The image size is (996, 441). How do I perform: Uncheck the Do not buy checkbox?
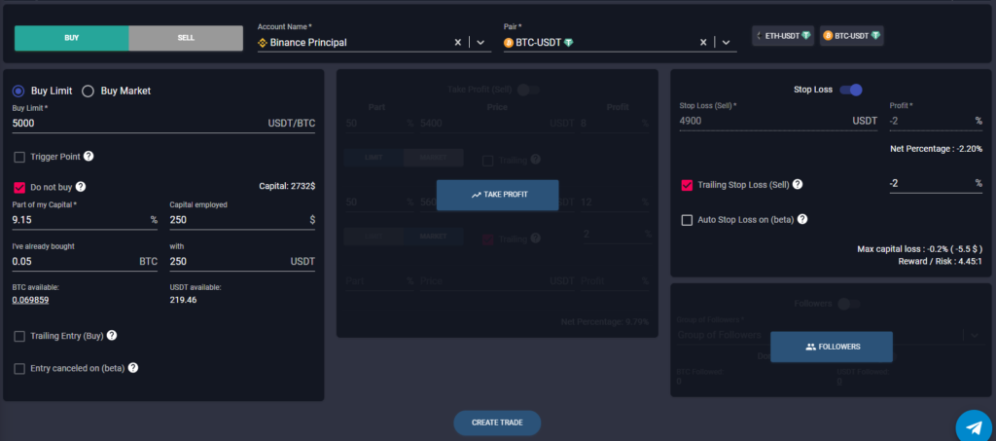[19, 187]
